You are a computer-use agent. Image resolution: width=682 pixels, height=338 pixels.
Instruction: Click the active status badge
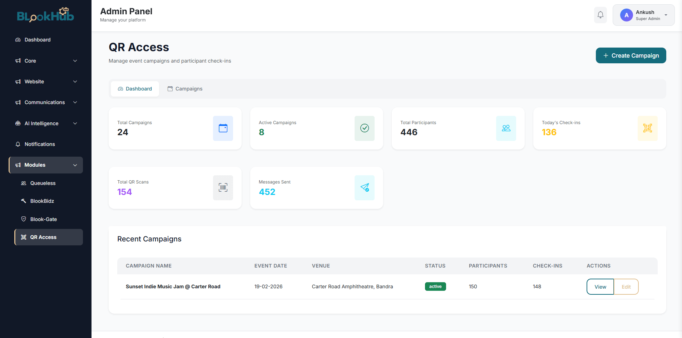click(435, 286)
